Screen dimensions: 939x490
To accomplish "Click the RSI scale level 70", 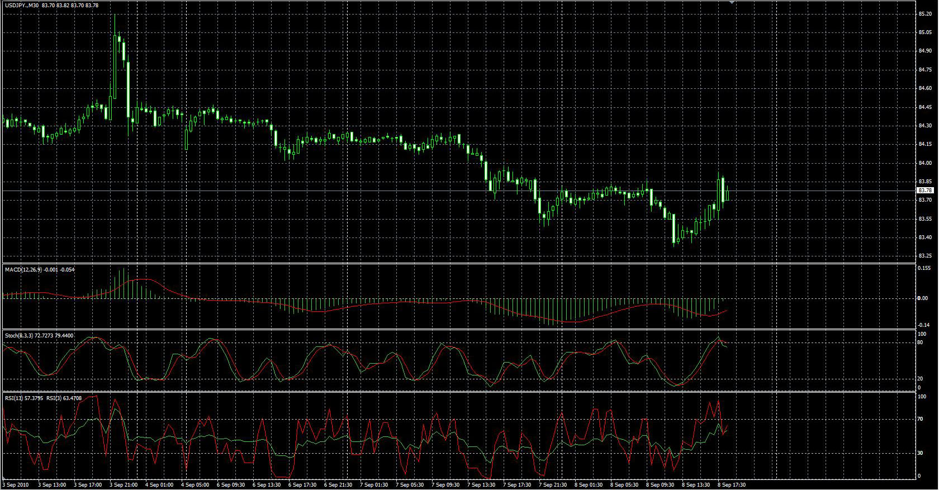I will click(921, 418).
